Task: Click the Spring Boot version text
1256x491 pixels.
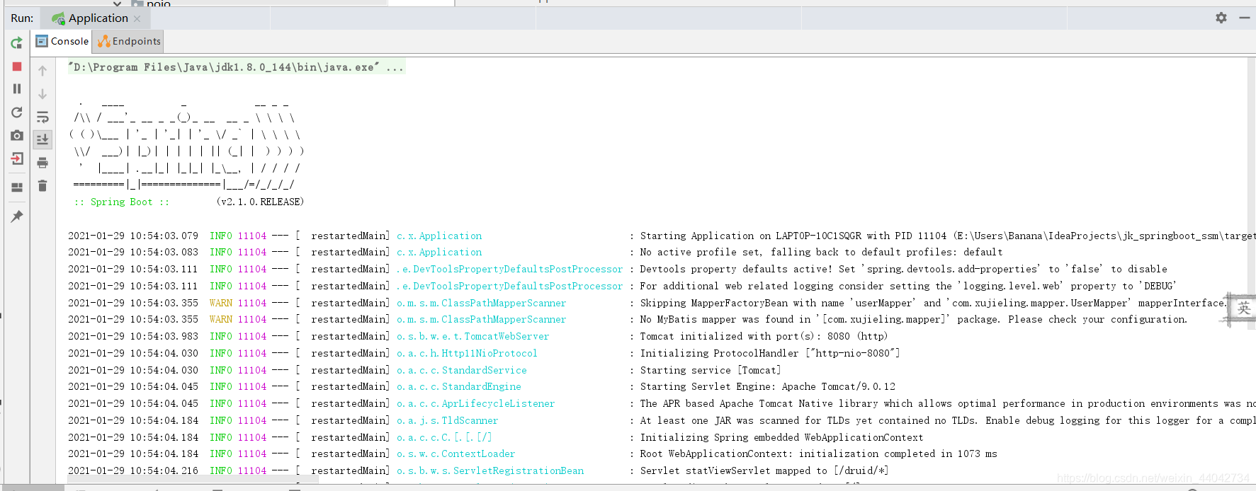Action: click(x=260, y=202)
